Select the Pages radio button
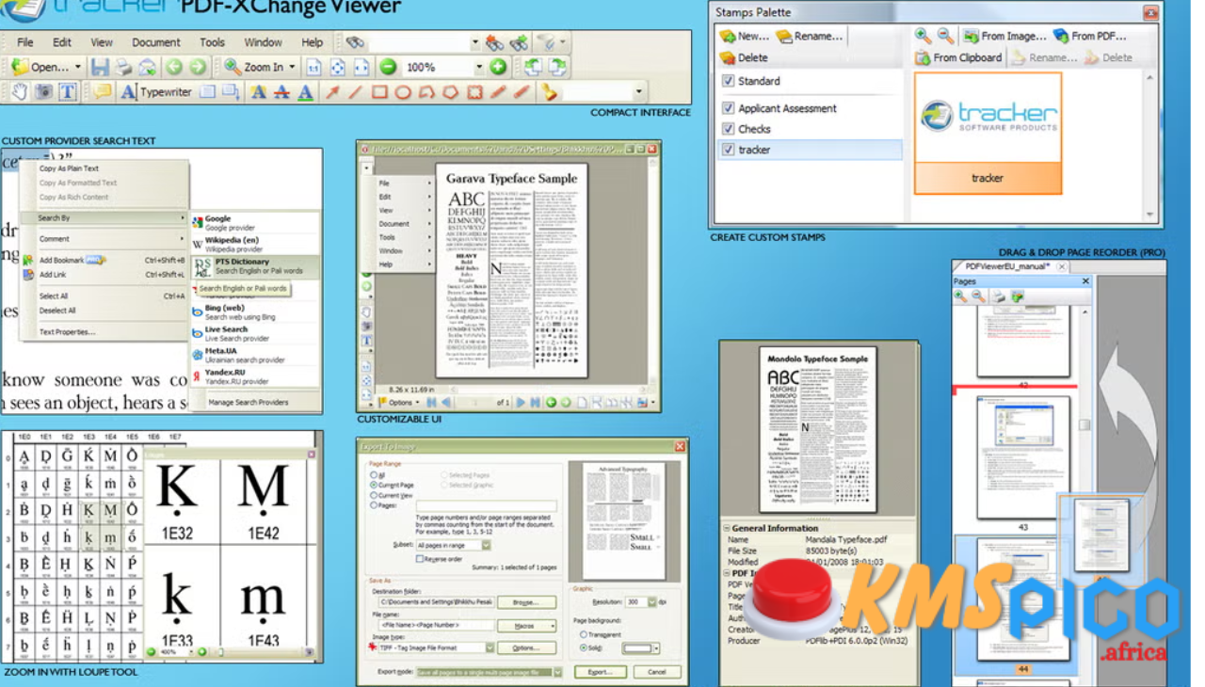This screenshot has width=1205, height=687. pos(374,505)
